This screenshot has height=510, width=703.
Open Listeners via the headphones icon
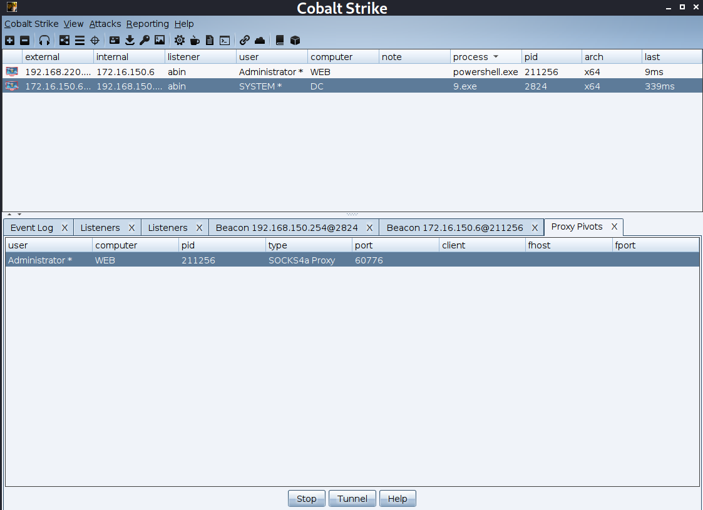click(44, 40)
